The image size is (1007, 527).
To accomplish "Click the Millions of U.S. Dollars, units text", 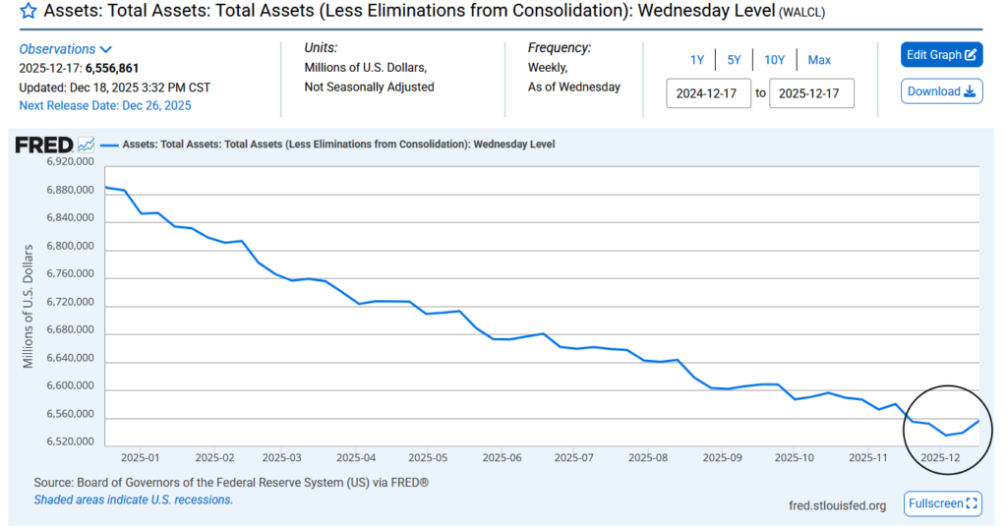I will 366,68.
